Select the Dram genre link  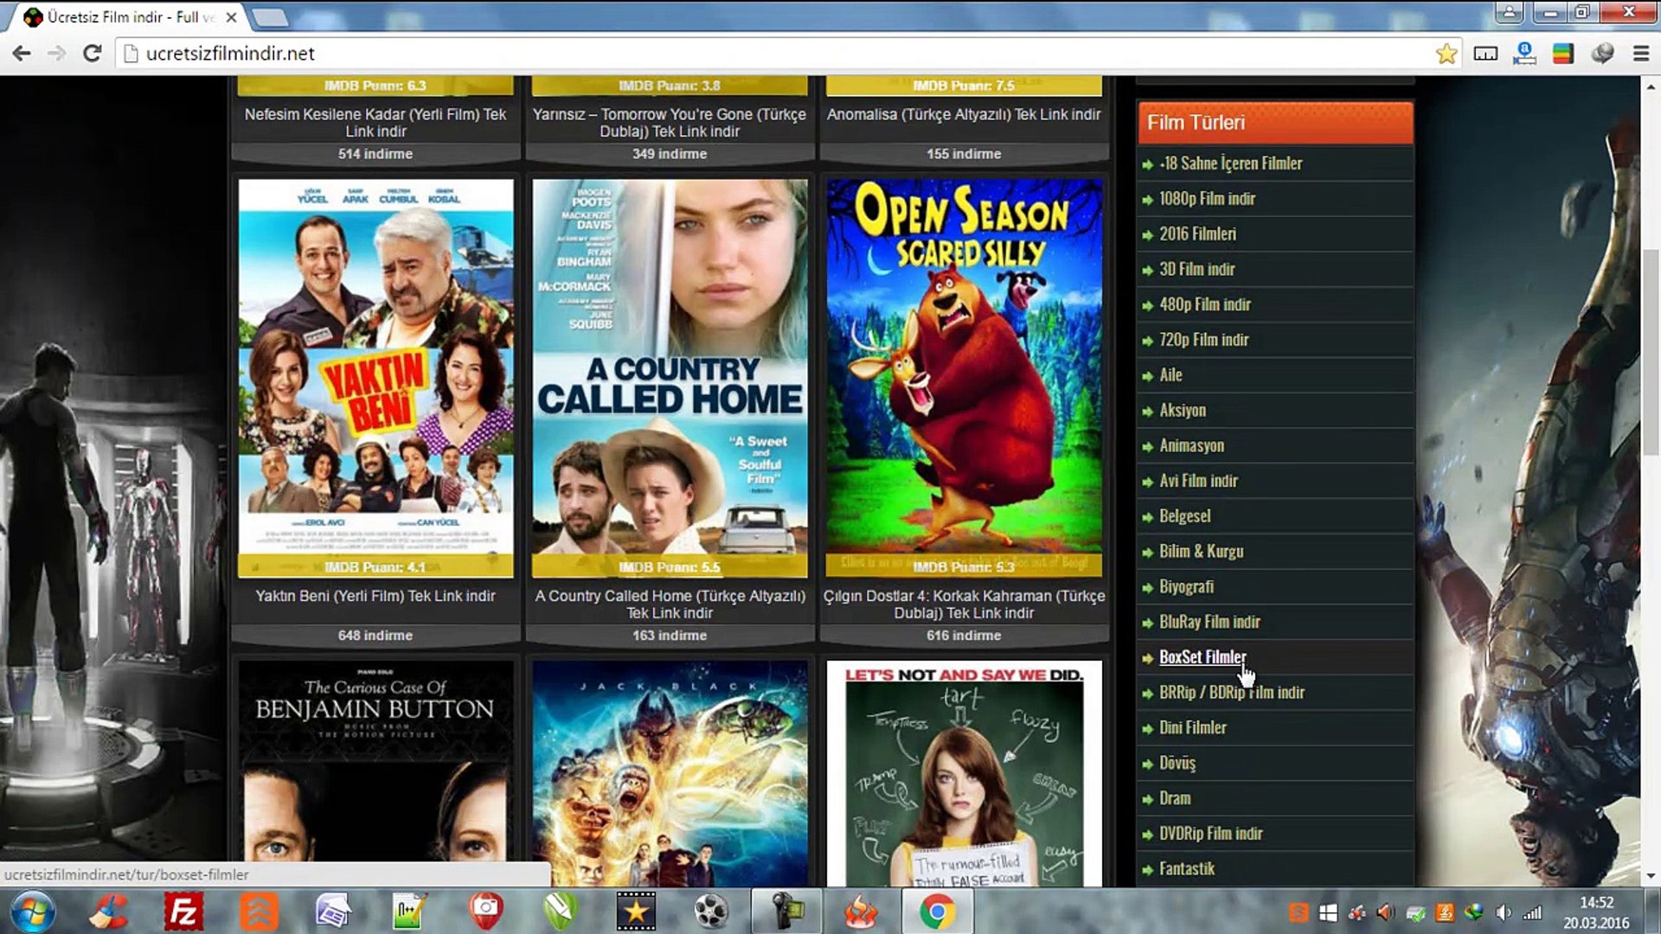click(1175, 798)
